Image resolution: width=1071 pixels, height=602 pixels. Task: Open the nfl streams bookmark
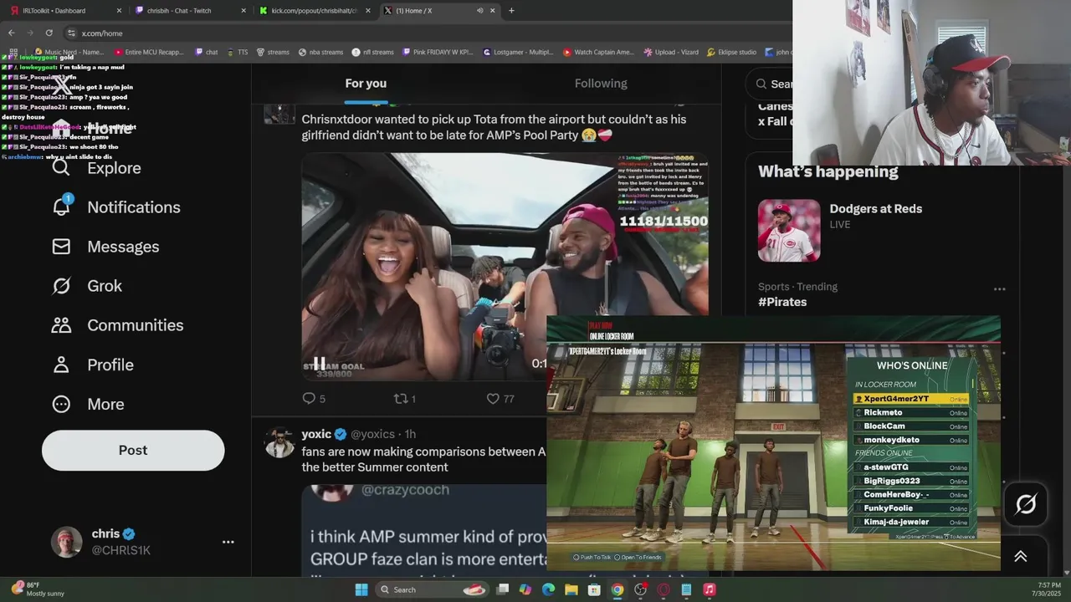click(372, 52)
